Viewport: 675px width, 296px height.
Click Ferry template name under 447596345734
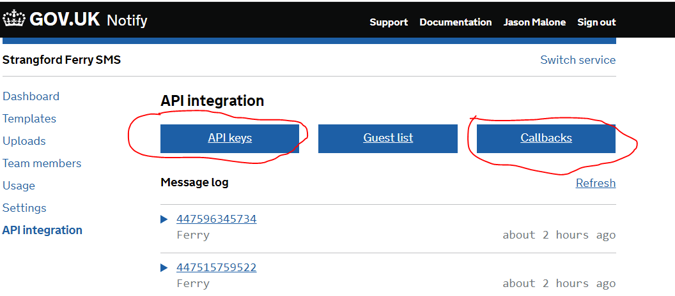pyautogui.click(x=193, y=235)
